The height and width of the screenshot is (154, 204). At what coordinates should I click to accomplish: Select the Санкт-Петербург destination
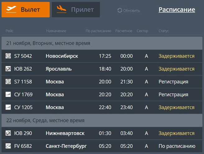(x=66, y=146)
